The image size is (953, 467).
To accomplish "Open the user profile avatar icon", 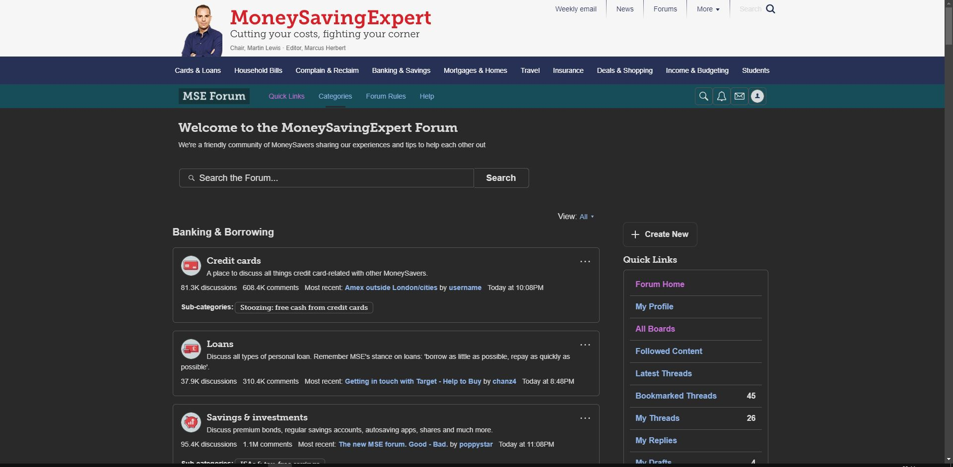I will coord(757,96).
